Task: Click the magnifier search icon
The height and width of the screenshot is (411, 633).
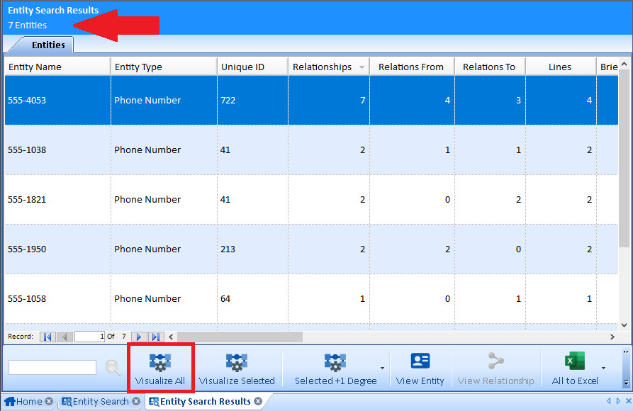Action: pos(113,368)
